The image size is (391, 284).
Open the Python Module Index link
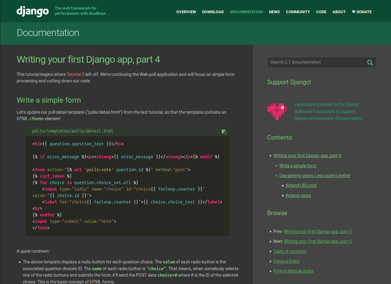tap(293, 271)
